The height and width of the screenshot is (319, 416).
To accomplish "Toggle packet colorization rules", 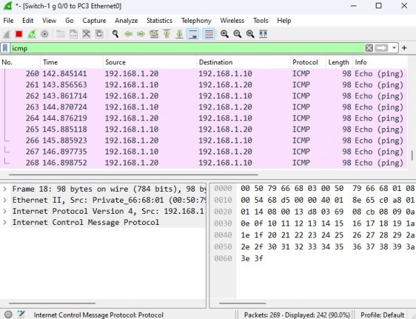I will tap(208, 34).
